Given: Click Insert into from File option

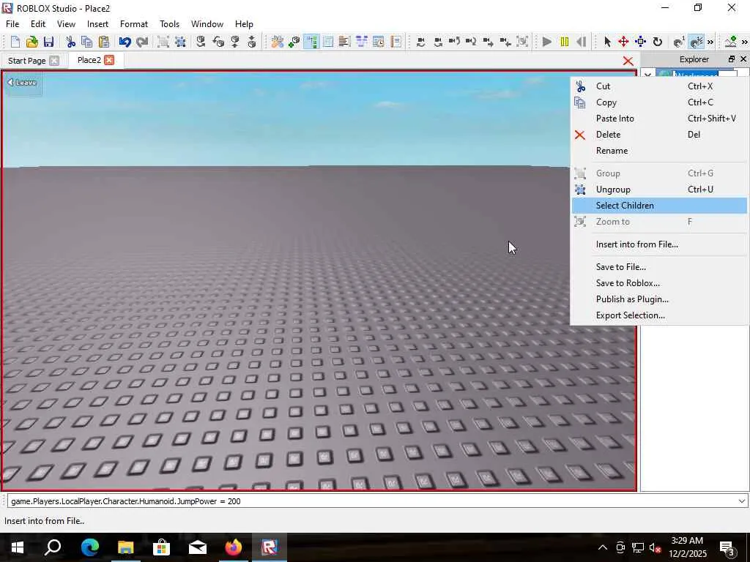Looking at the screenshot, I should tap(636, 244).
